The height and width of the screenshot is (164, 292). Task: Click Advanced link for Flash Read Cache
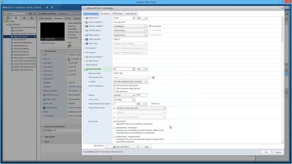155,104
